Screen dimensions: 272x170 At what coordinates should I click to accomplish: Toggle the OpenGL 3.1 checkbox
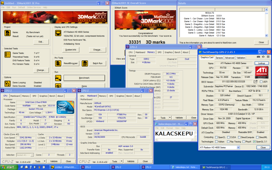(254, 141)
